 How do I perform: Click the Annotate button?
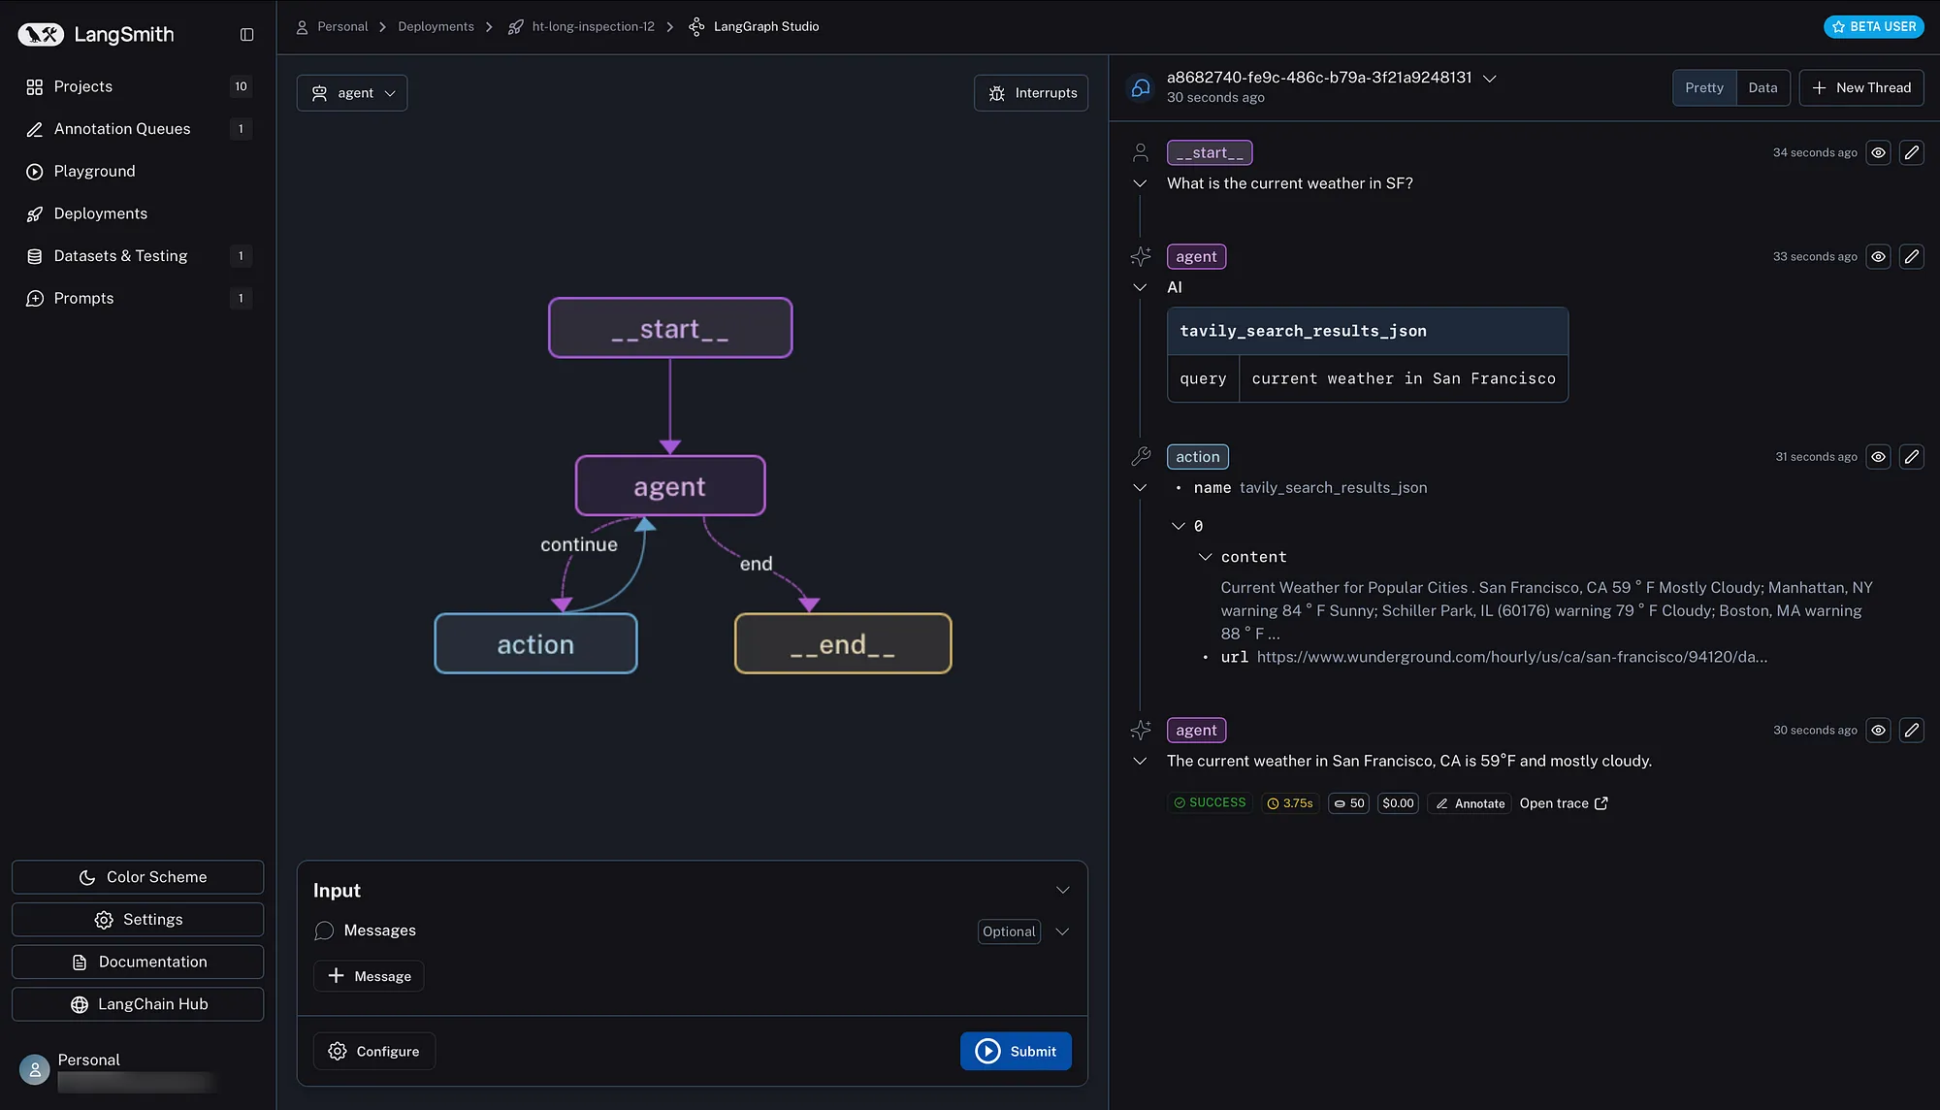(1470, 803)
